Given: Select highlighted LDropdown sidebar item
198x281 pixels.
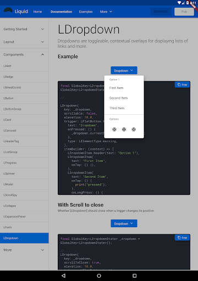Looking at the screenshot, I should coord(24,238).
